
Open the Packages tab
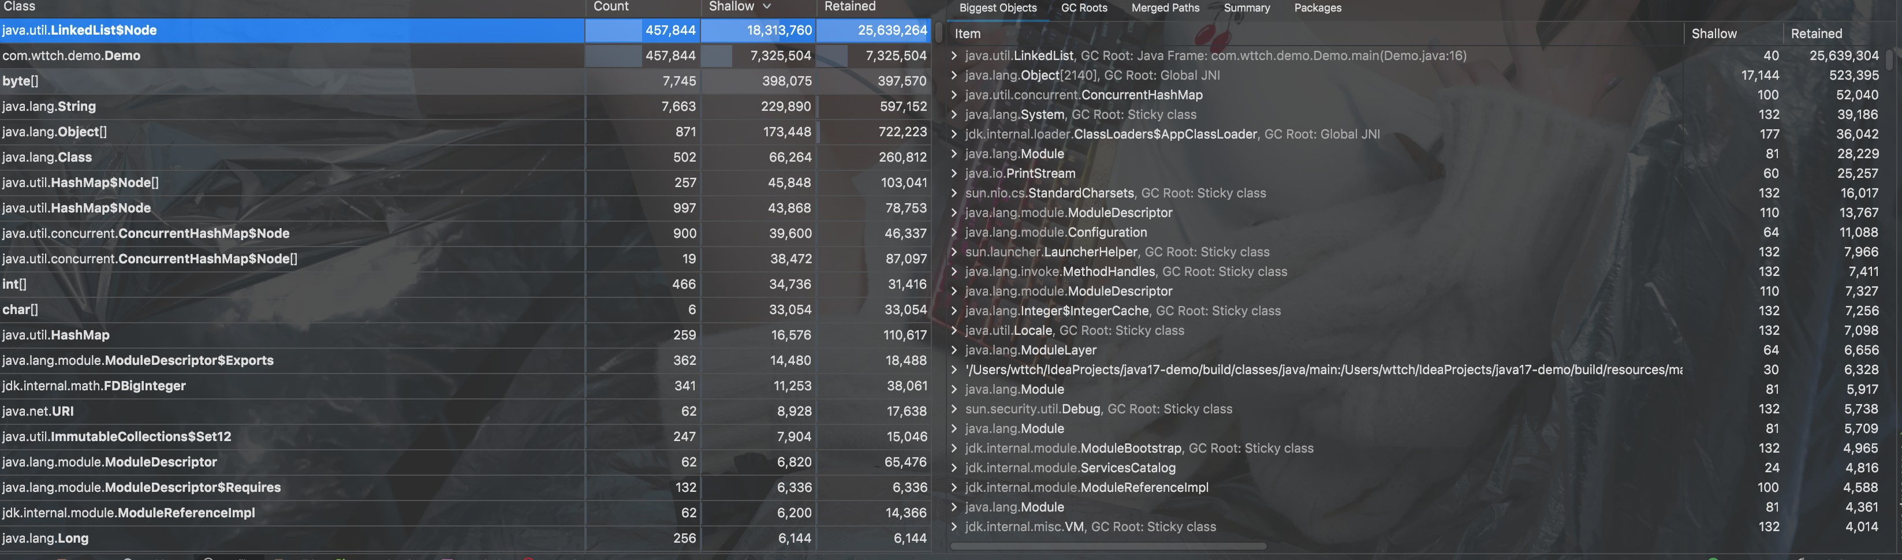(x=1317, y=8)
